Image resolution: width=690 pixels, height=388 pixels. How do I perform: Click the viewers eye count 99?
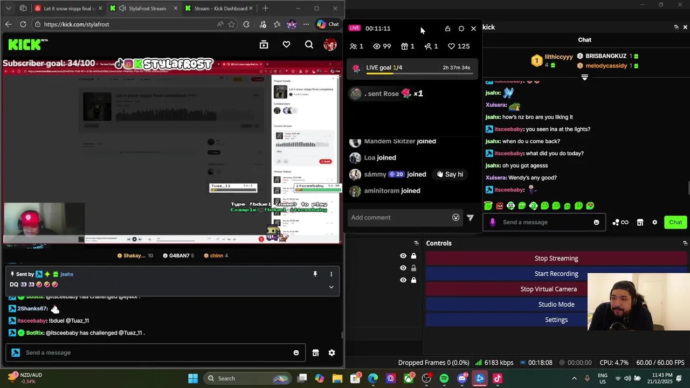click(382, 46)
